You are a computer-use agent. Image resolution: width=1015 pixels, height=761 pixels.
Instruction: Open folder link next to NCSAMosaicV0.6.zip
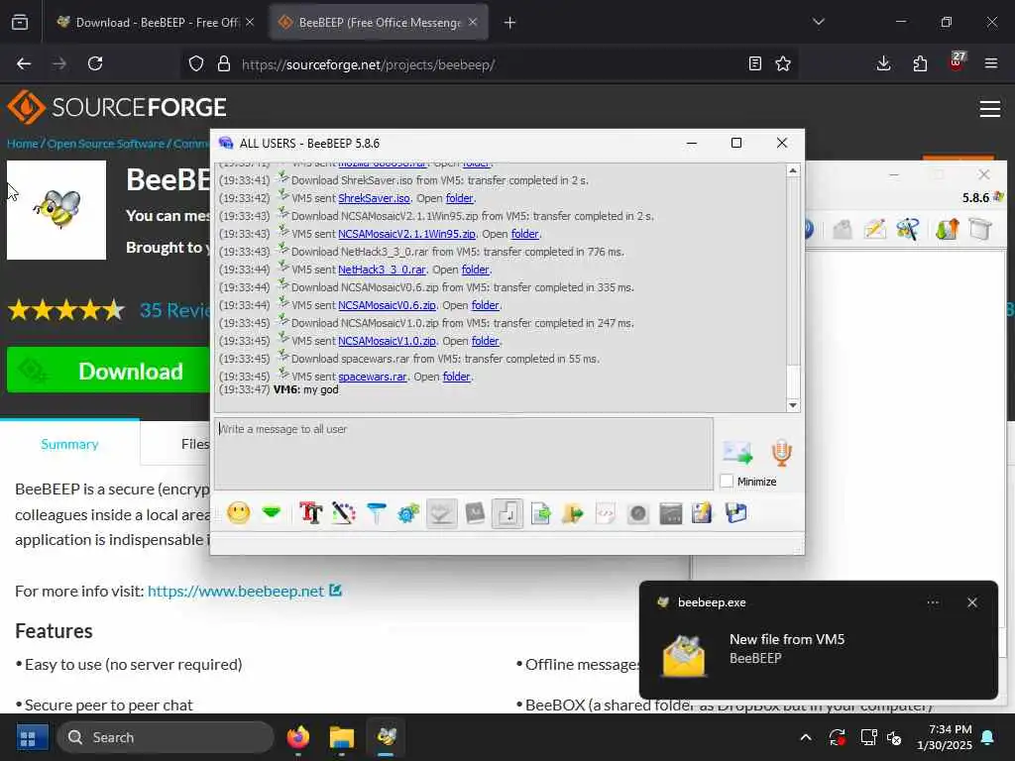[486, 305]
